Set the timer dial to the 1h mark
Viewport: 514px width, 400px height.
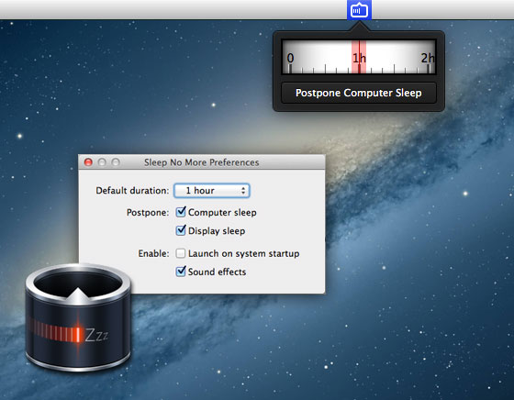click(x=359, y=58)
